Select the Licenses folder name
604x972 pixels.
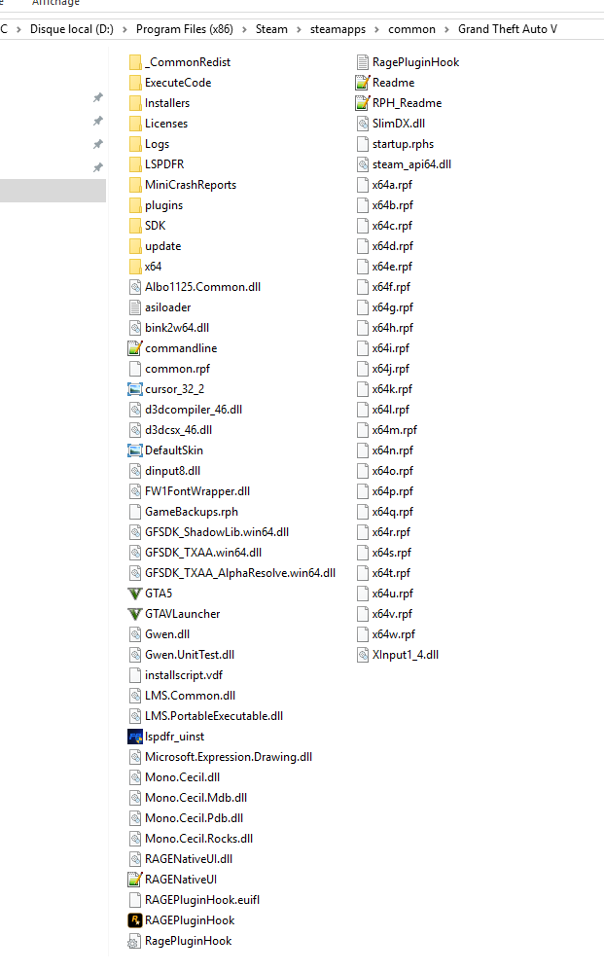click(x=166, y=124)
